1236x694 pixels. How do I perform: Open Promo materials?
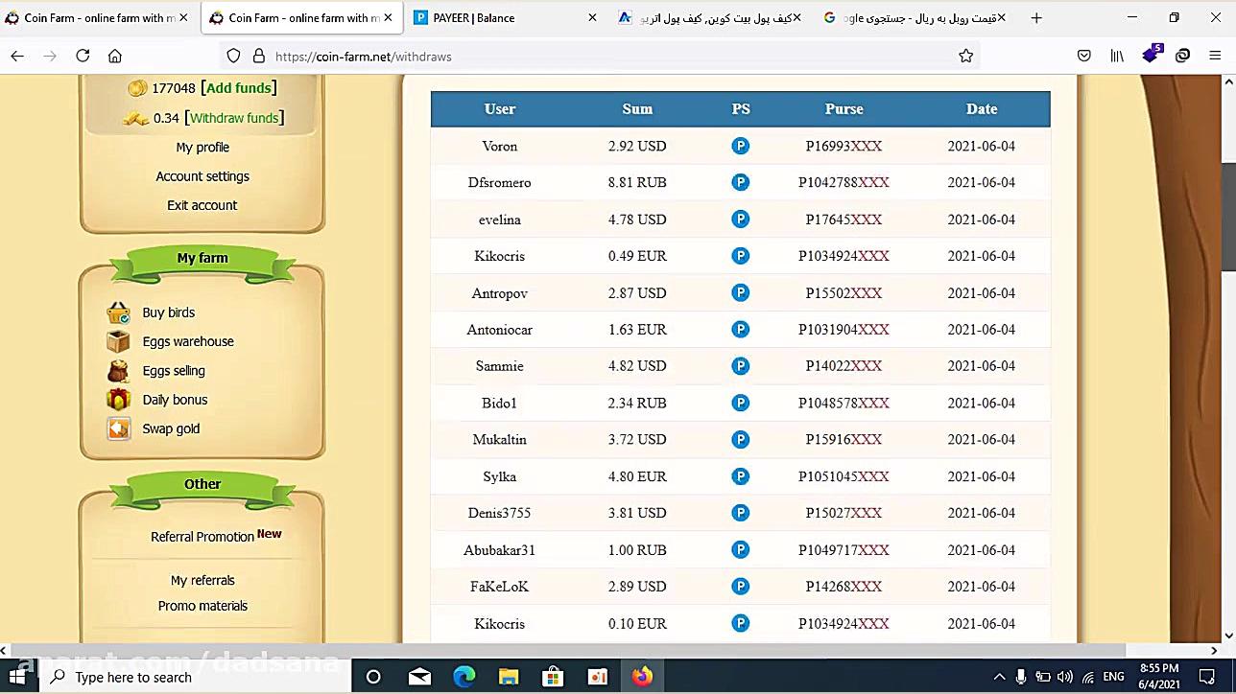(x=202, y=606)
